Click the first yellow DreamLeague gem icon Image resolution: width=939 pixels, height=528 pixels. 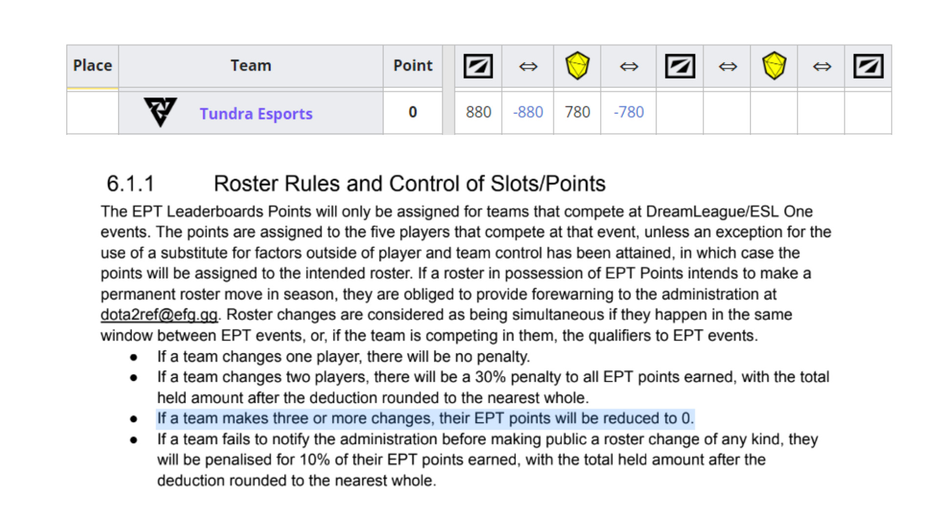[x=577, y=66]
